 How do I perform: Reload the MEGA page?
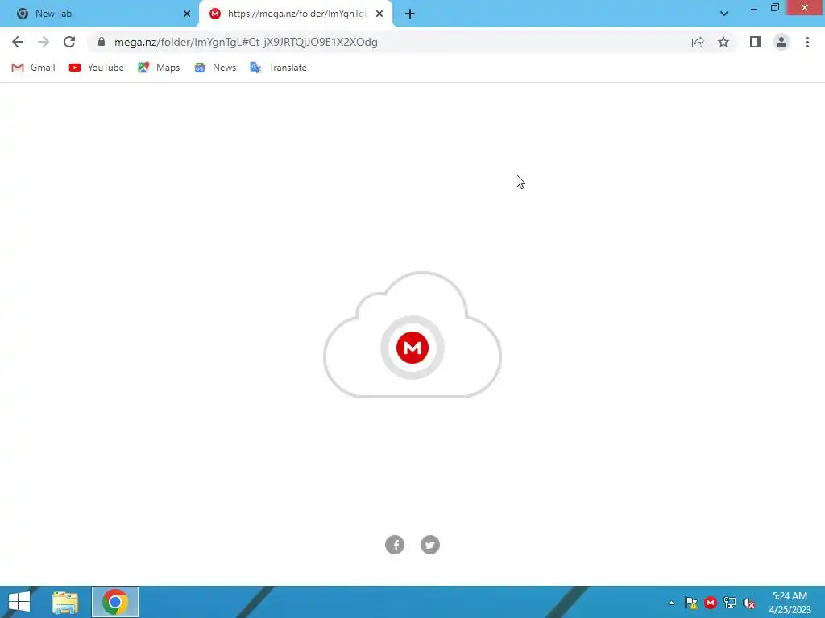pos(69,42)
